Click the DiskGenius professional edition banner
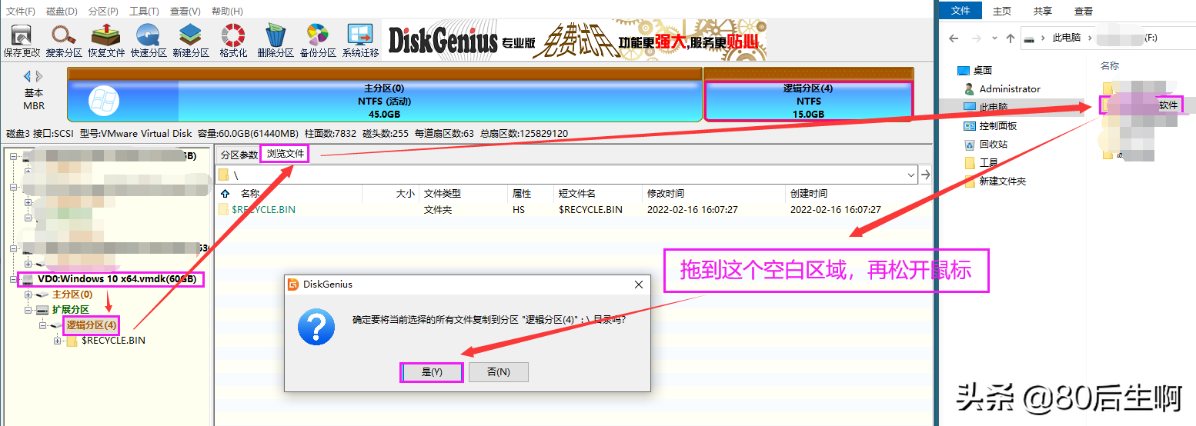Screen dimensions: 1196x426 coord(574,41)
